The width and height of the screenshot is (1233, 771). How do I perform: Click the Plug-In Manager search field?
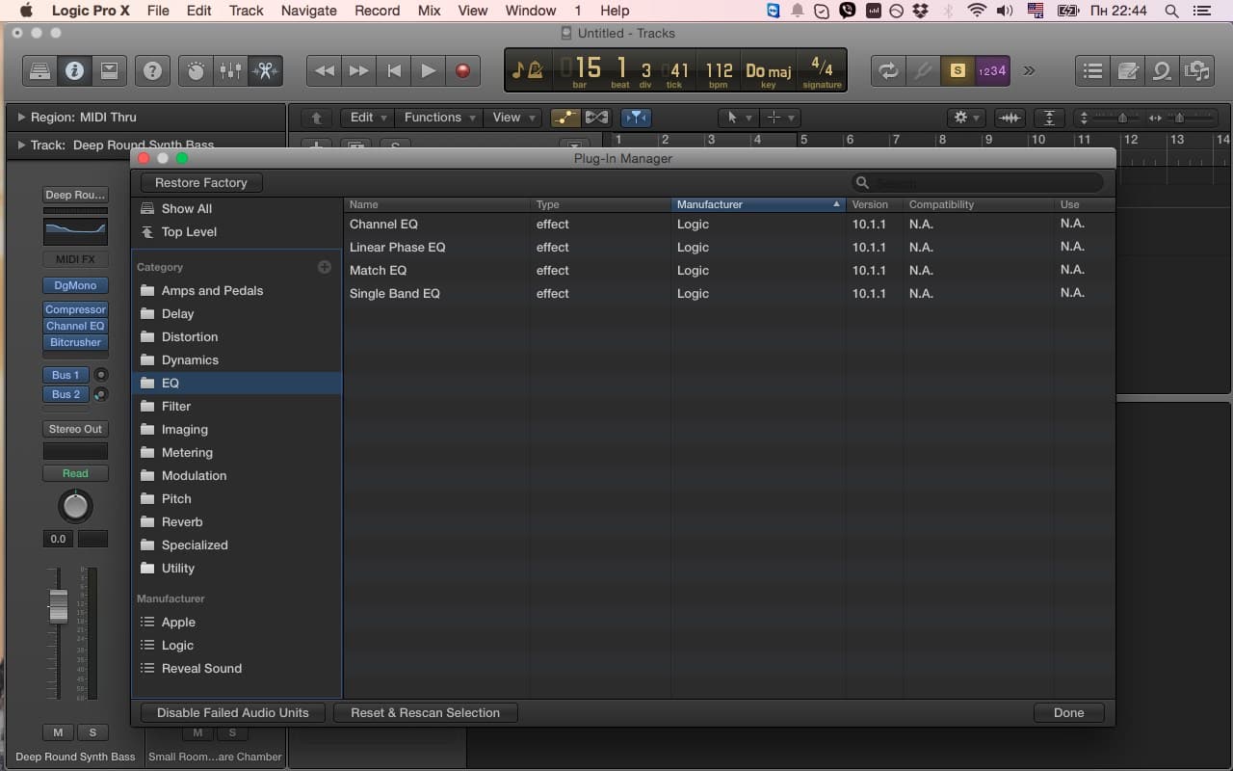click(x=977, y=182)
